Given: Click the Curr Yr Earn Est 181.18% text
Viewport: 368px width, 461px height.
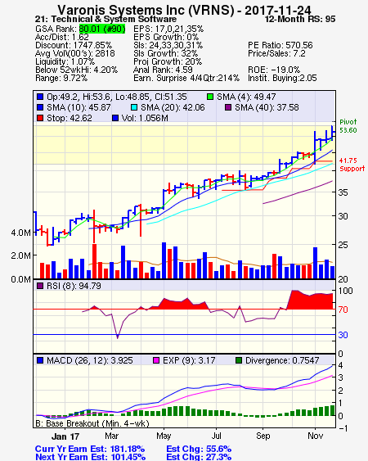Looking at the screenshot, I should click(90, 449).
